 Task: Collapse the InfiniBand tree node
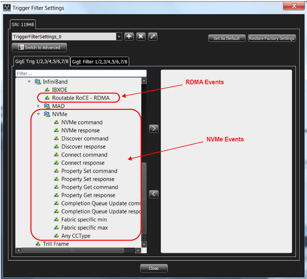(29, 82)
